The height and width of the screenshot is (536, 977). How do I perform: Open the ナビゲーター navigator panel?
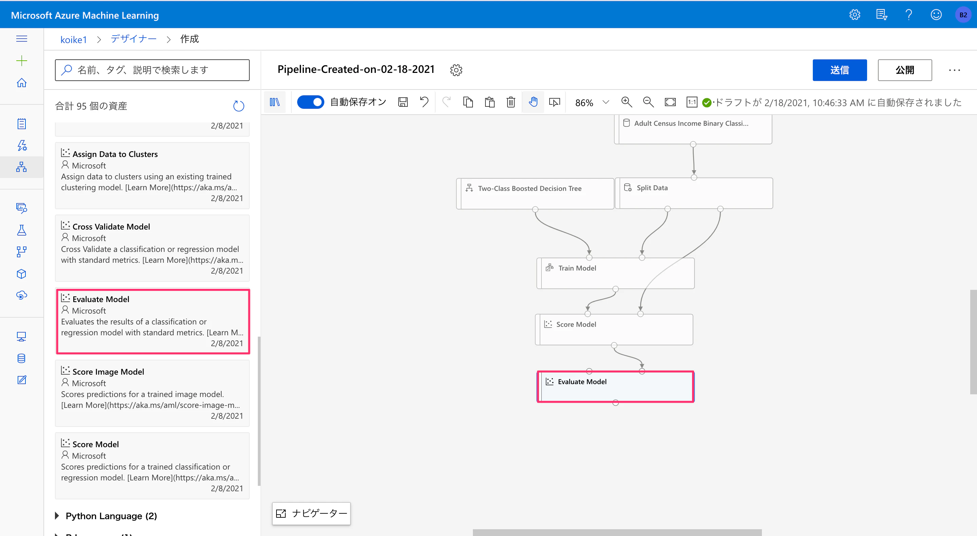coord(311,513)
